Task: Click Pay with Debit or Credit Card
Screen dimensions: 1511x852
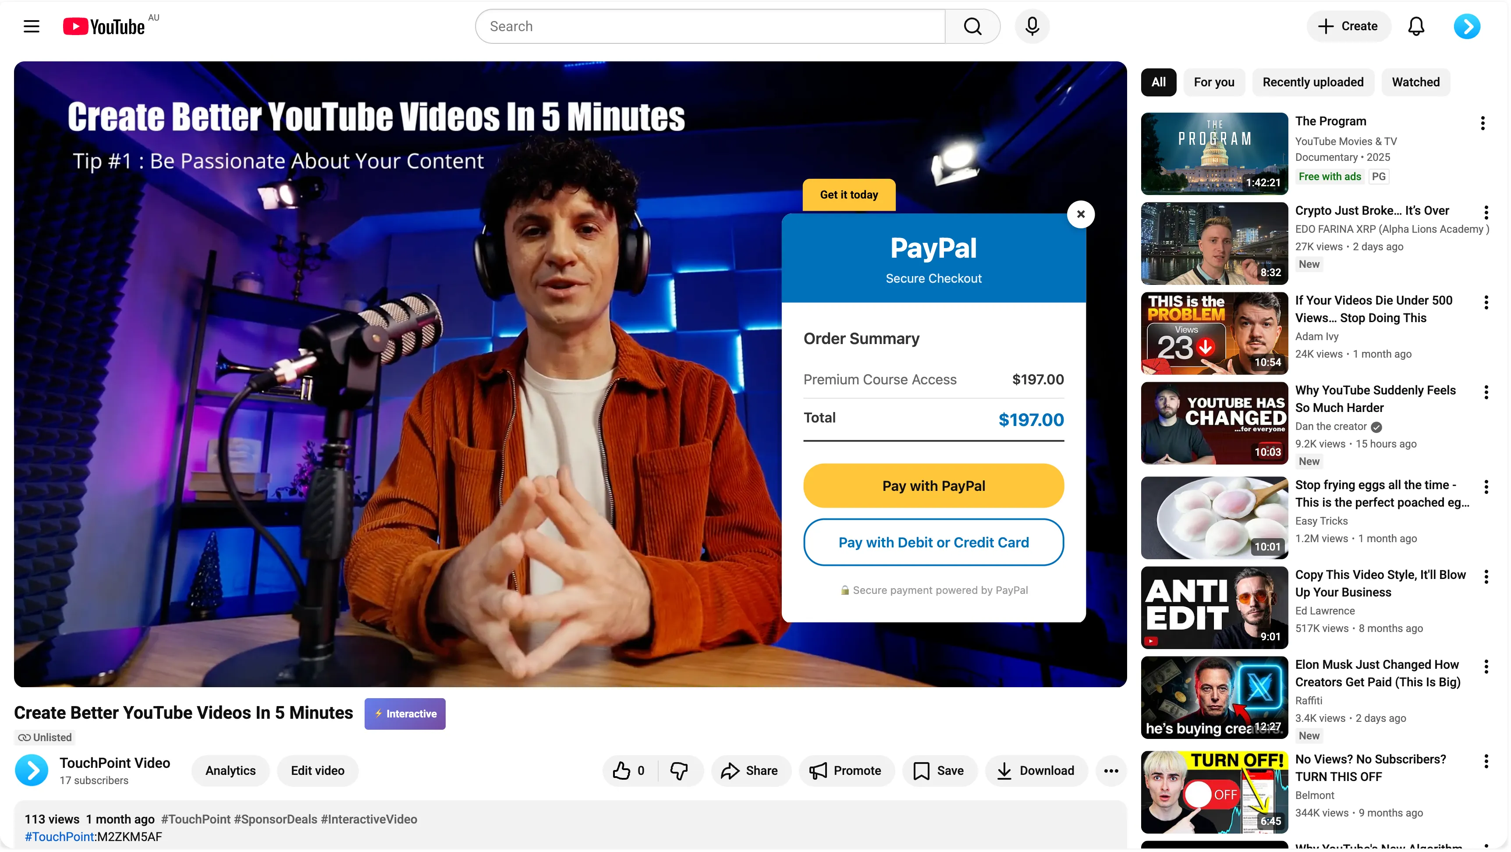Action: (x=933, y=542)
